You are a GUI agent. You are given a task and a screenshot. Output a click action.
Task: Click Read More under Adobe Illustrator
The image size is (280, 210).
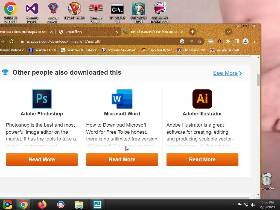coord(202,159)
